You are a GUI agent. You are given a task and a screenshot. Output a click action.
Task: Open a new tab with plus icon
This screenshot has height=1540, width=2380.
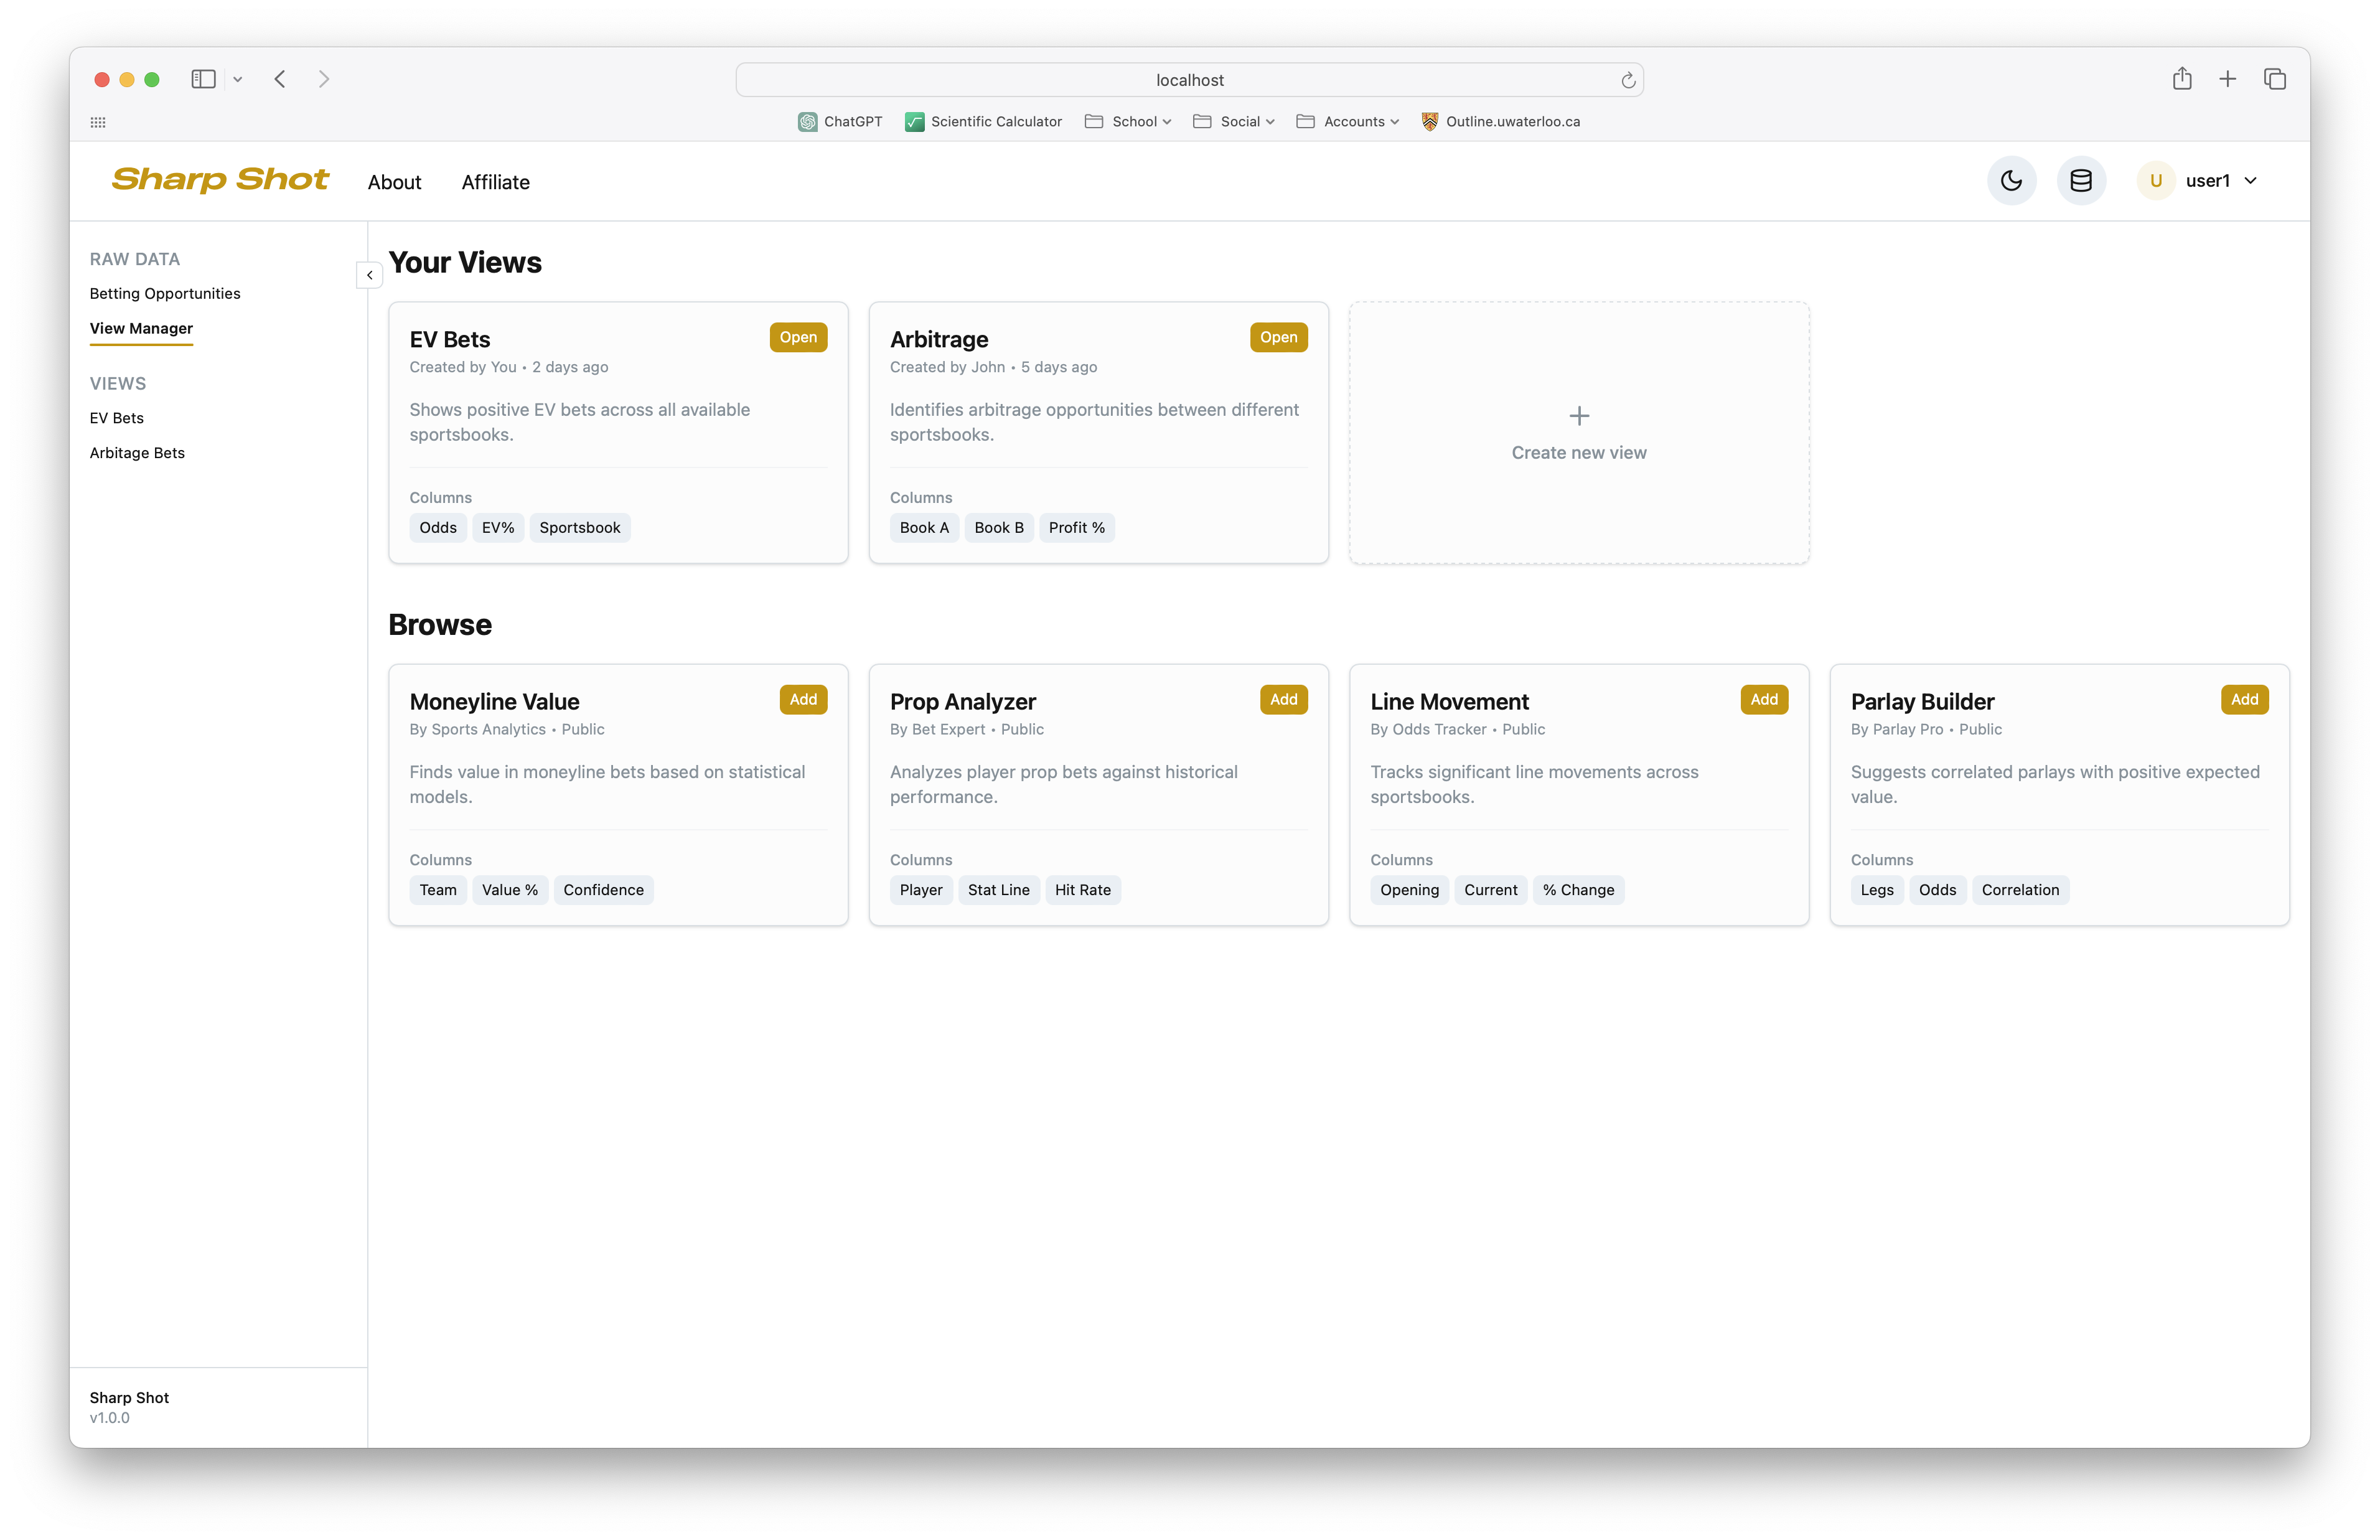pos(2228,79)
